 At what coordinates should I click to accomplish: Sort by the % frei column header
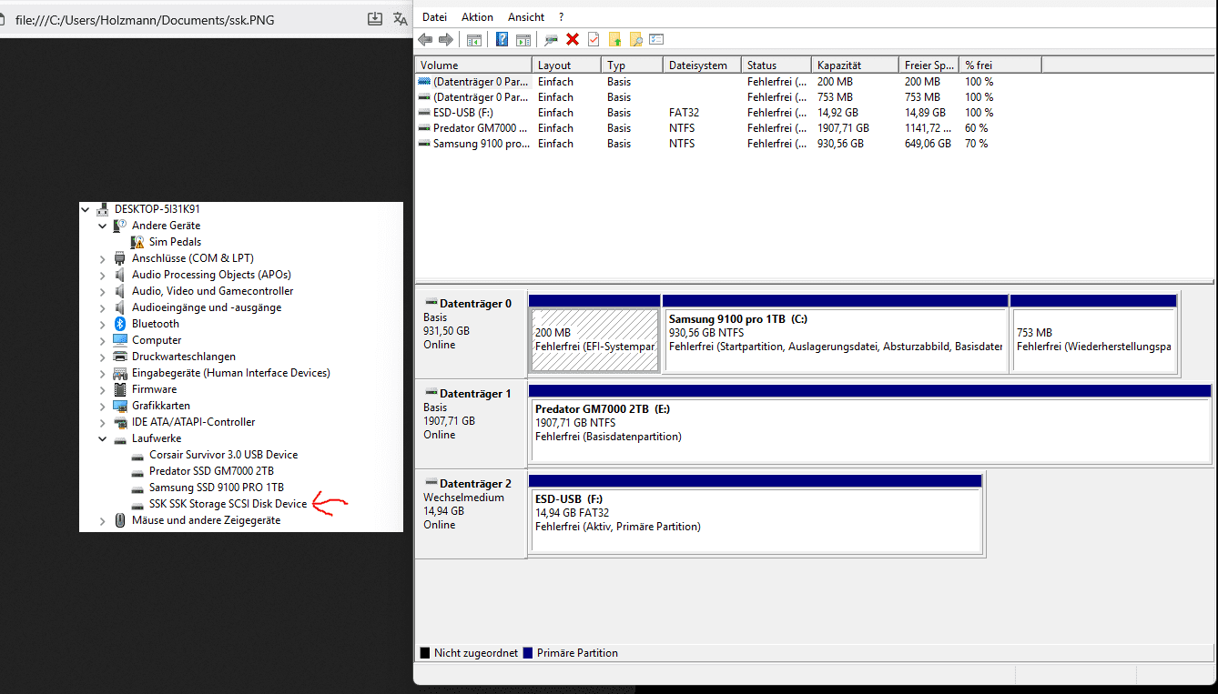tap(1000, 65)
